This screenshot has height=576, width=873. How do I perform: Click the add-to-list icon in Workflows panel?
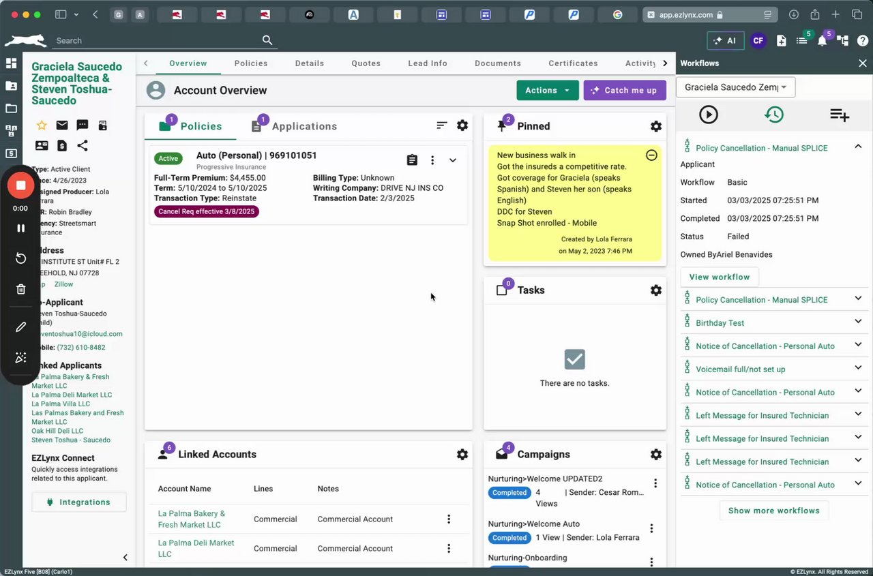(840, 115)
